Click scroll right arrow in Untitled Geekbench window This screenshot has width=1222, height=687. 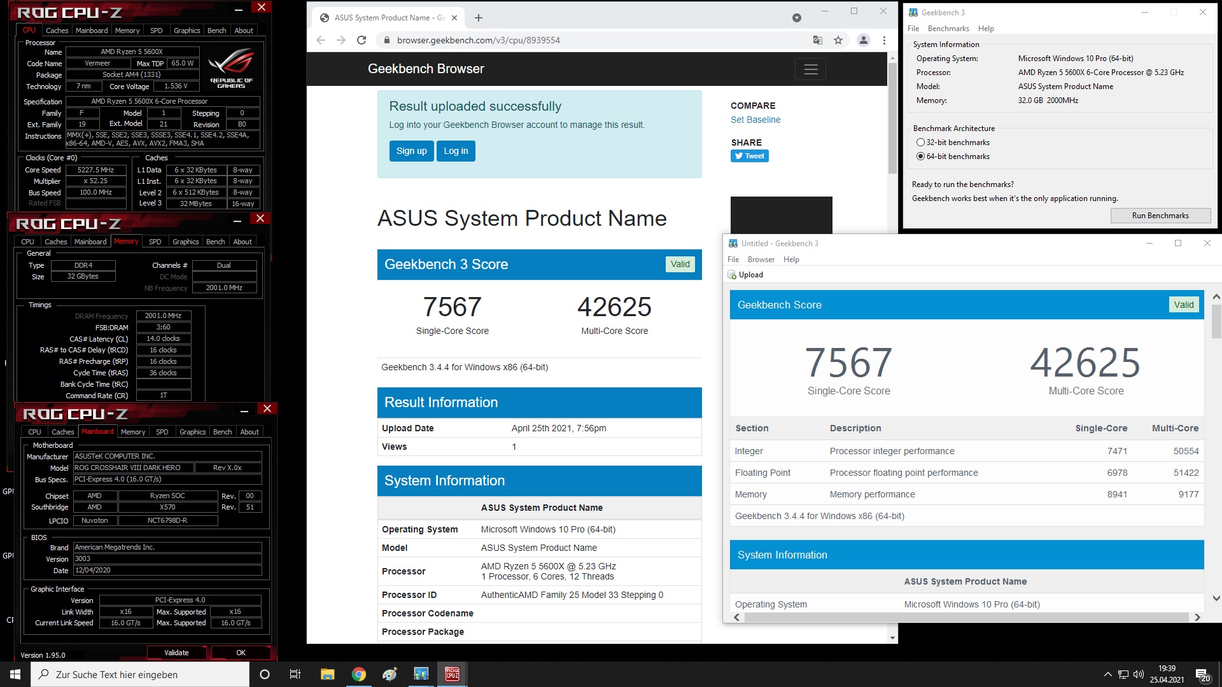click(1197, 617)
